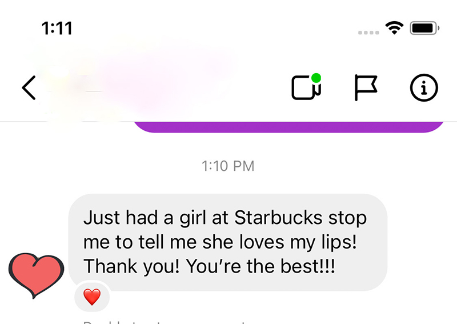Tap the cellular signal dots in status bar
The image size is (457, 324).
(368, 33)
